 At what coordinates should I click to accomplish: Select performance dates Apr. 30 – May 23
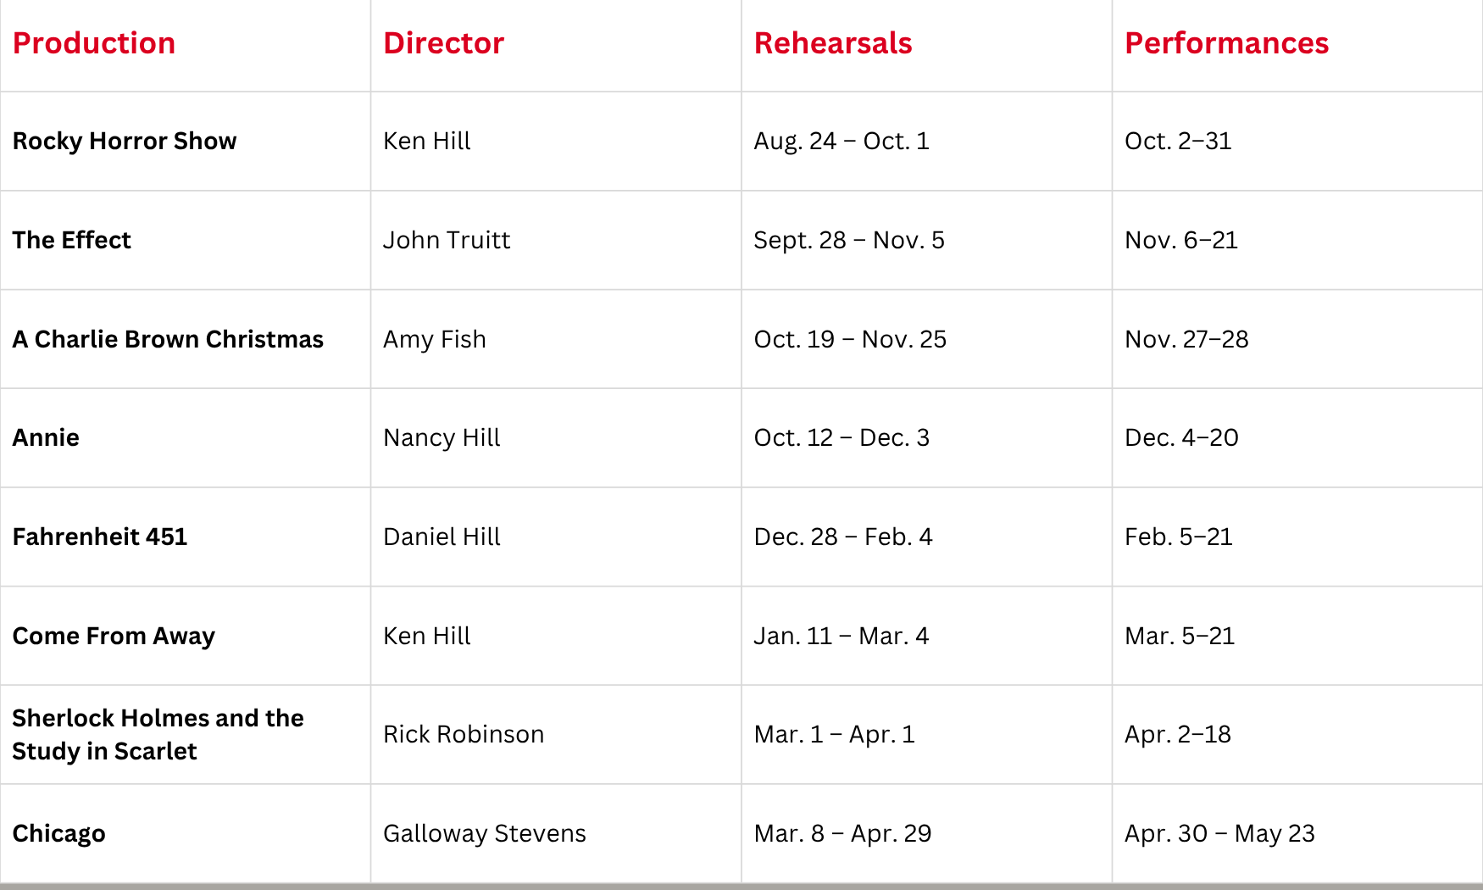1219,833
